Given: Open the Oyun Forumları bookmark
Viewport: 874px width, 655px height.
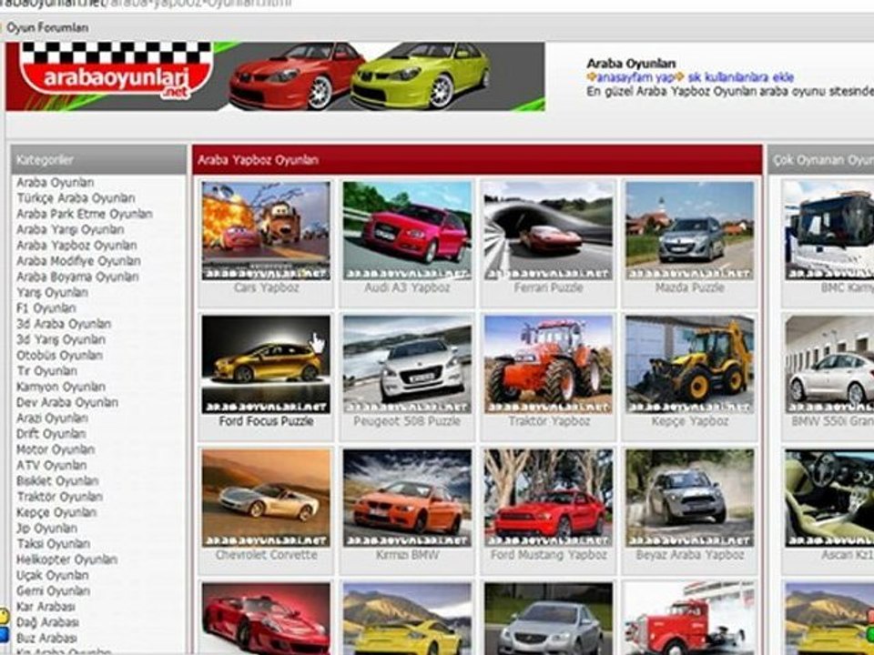Looking at the screenshot, I should 46,28.
